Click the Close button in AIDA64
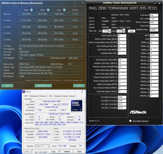The width and height of the screenshot is (163, 154). click(x=79, y=85)
